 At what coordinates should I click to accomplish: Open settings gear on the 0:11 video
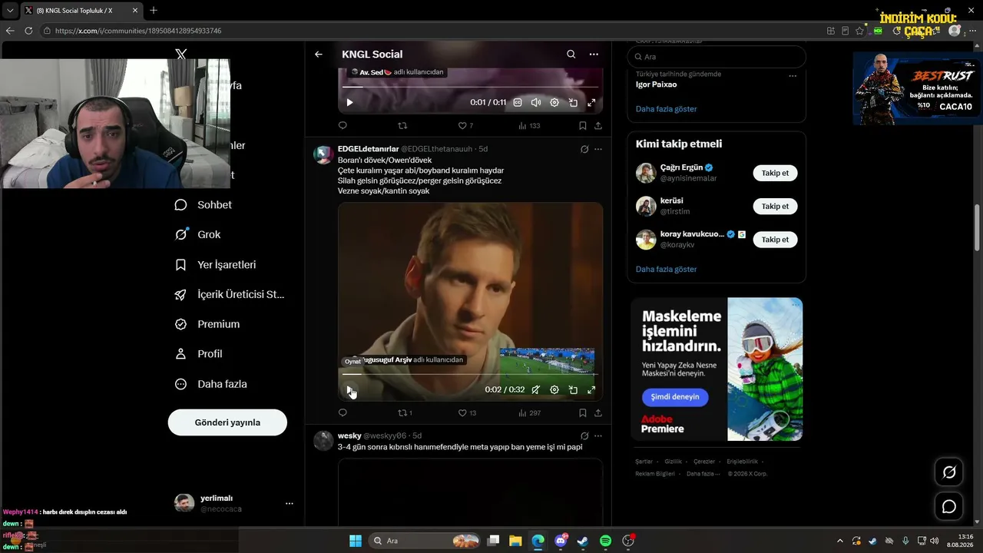[x=554, y=102]
